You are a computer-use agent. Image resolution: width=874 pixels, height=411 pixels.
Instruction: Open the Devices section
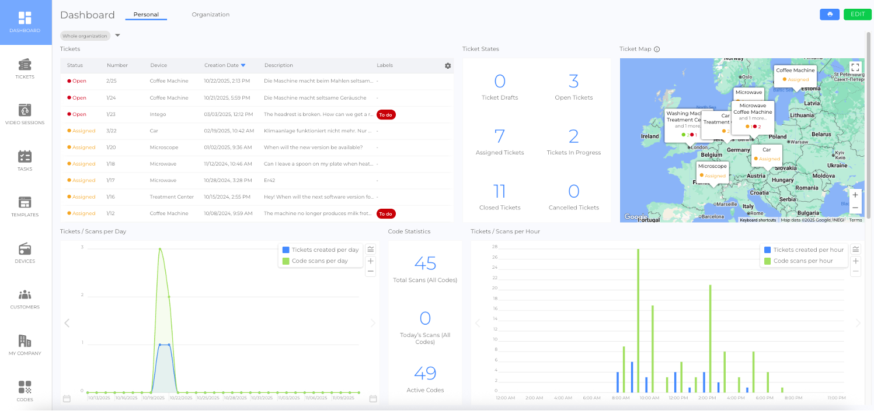[x=25, y=253]
